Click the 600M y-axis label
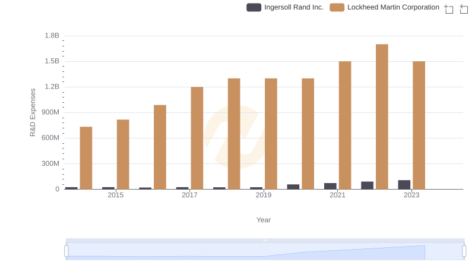This screenshot has height=274, width=475. coord(50,138)
